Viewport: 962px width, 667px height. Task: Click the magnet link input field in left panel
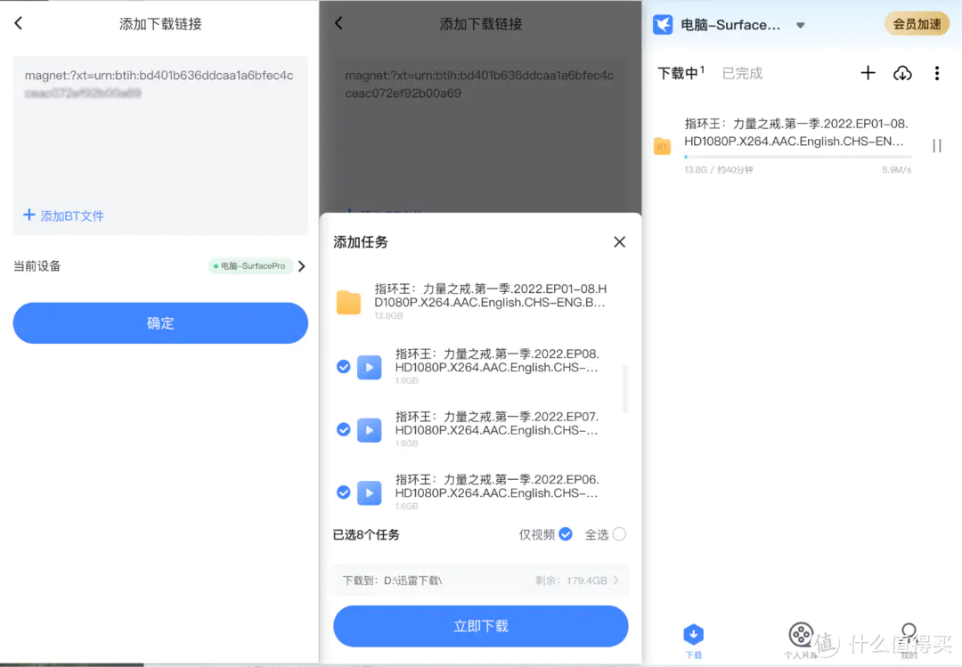click(160, 145)
